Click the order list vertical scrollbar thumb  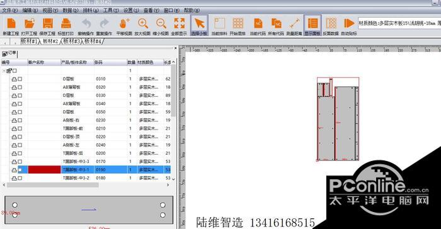[173, 91]
